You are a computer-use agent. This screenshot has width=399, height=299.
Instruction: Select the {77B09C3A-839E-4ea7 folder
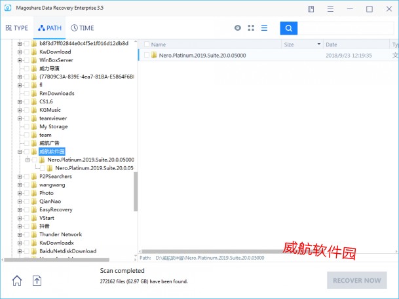86,77
